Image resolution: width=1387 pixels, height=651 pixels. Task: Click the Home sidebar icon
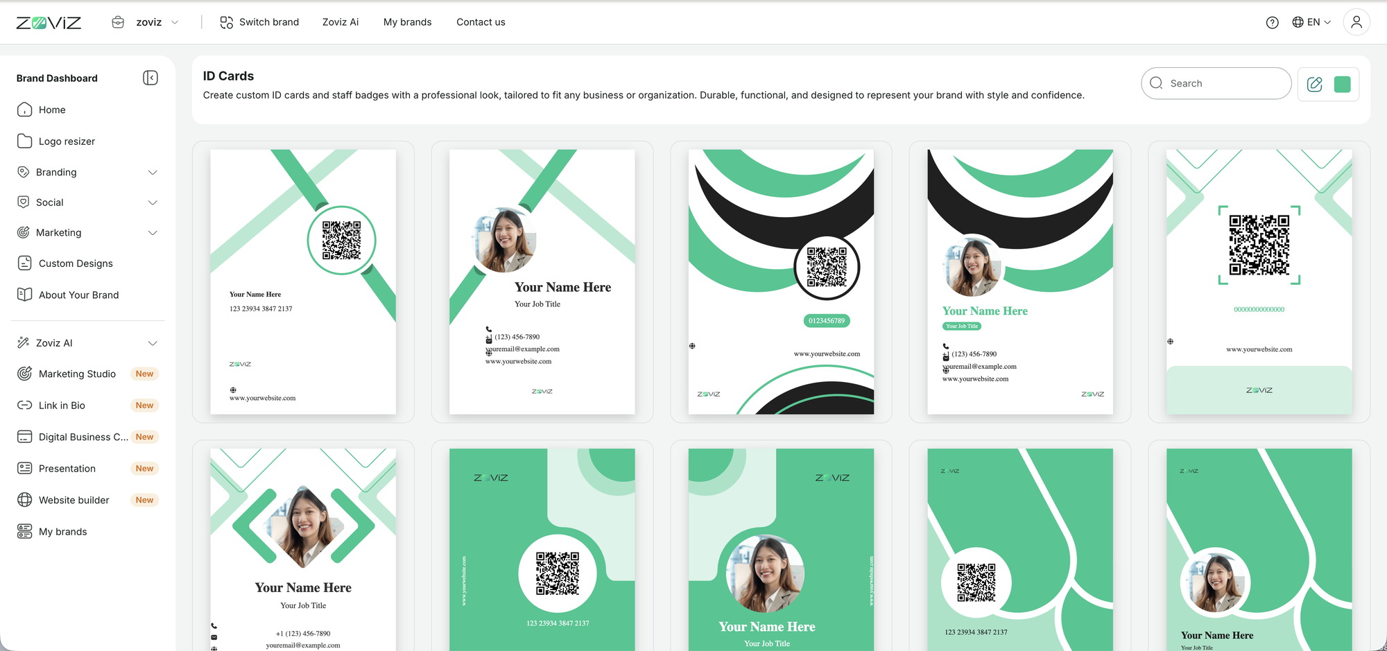(x=24, y=110)
